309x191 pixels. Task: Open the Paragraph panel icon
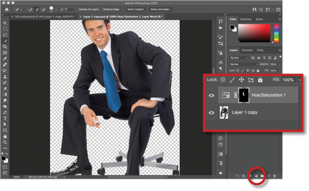[x=220, y=69]
